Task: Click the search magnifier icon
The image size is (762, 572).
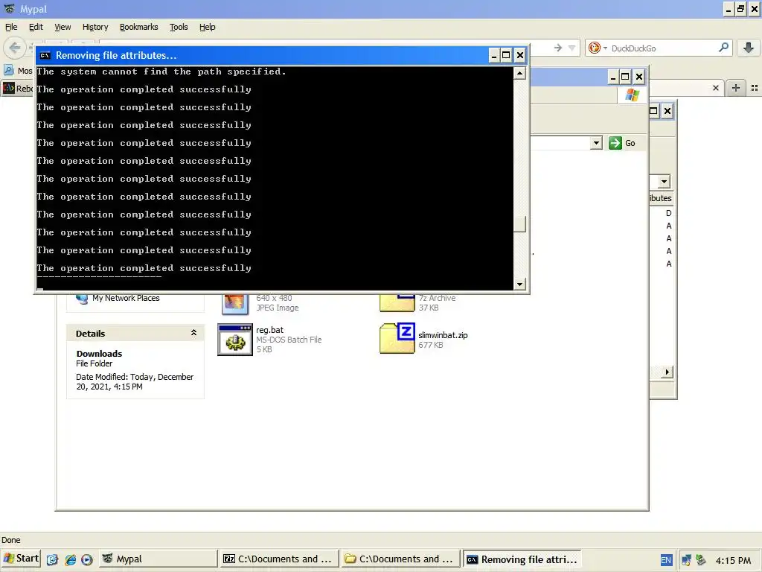Action: (723, 48)
